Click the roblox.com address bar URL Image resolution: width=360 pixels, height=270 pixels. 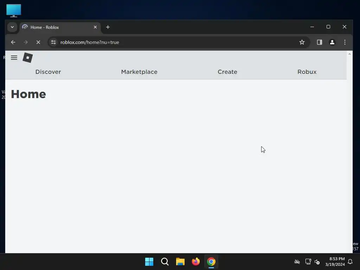pyautogui.click(x=90, y=42)
